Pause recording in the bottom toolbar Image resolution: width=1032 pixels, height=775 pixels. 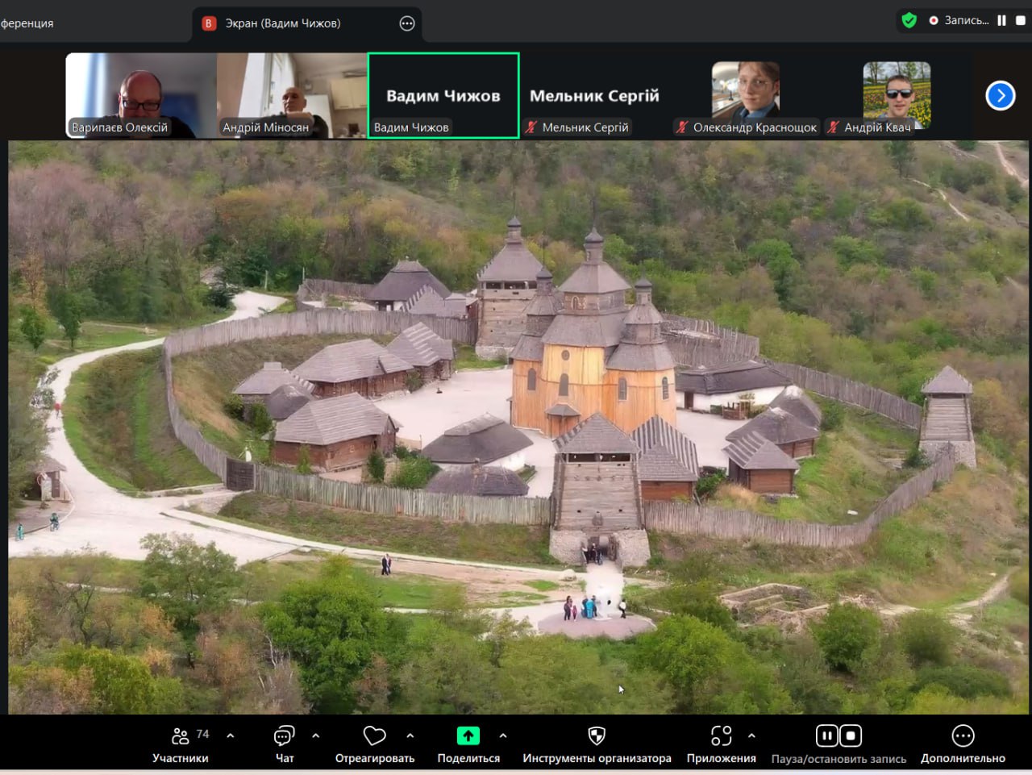tap(826, 736)
